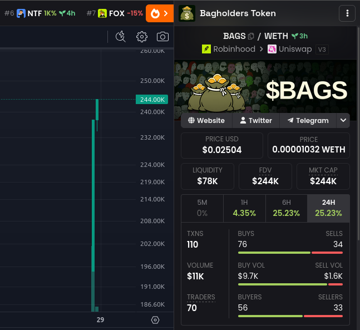Open the Telegram link
This screenshot has width=360, height=330.
click(x=308, y=121)
